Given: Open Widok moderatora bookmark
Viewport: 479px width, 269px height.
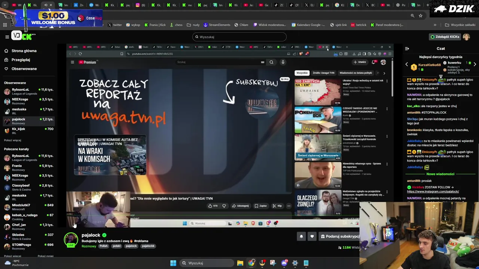Looking at the screenshot, I should [x=269, y=25].
